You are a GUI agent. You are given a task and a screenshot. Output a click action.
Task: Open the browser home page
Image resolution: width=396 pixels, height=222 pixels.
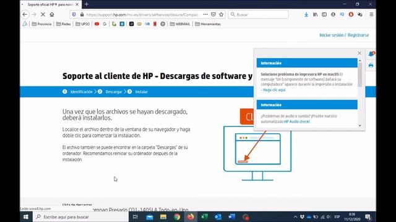(52, 15)
